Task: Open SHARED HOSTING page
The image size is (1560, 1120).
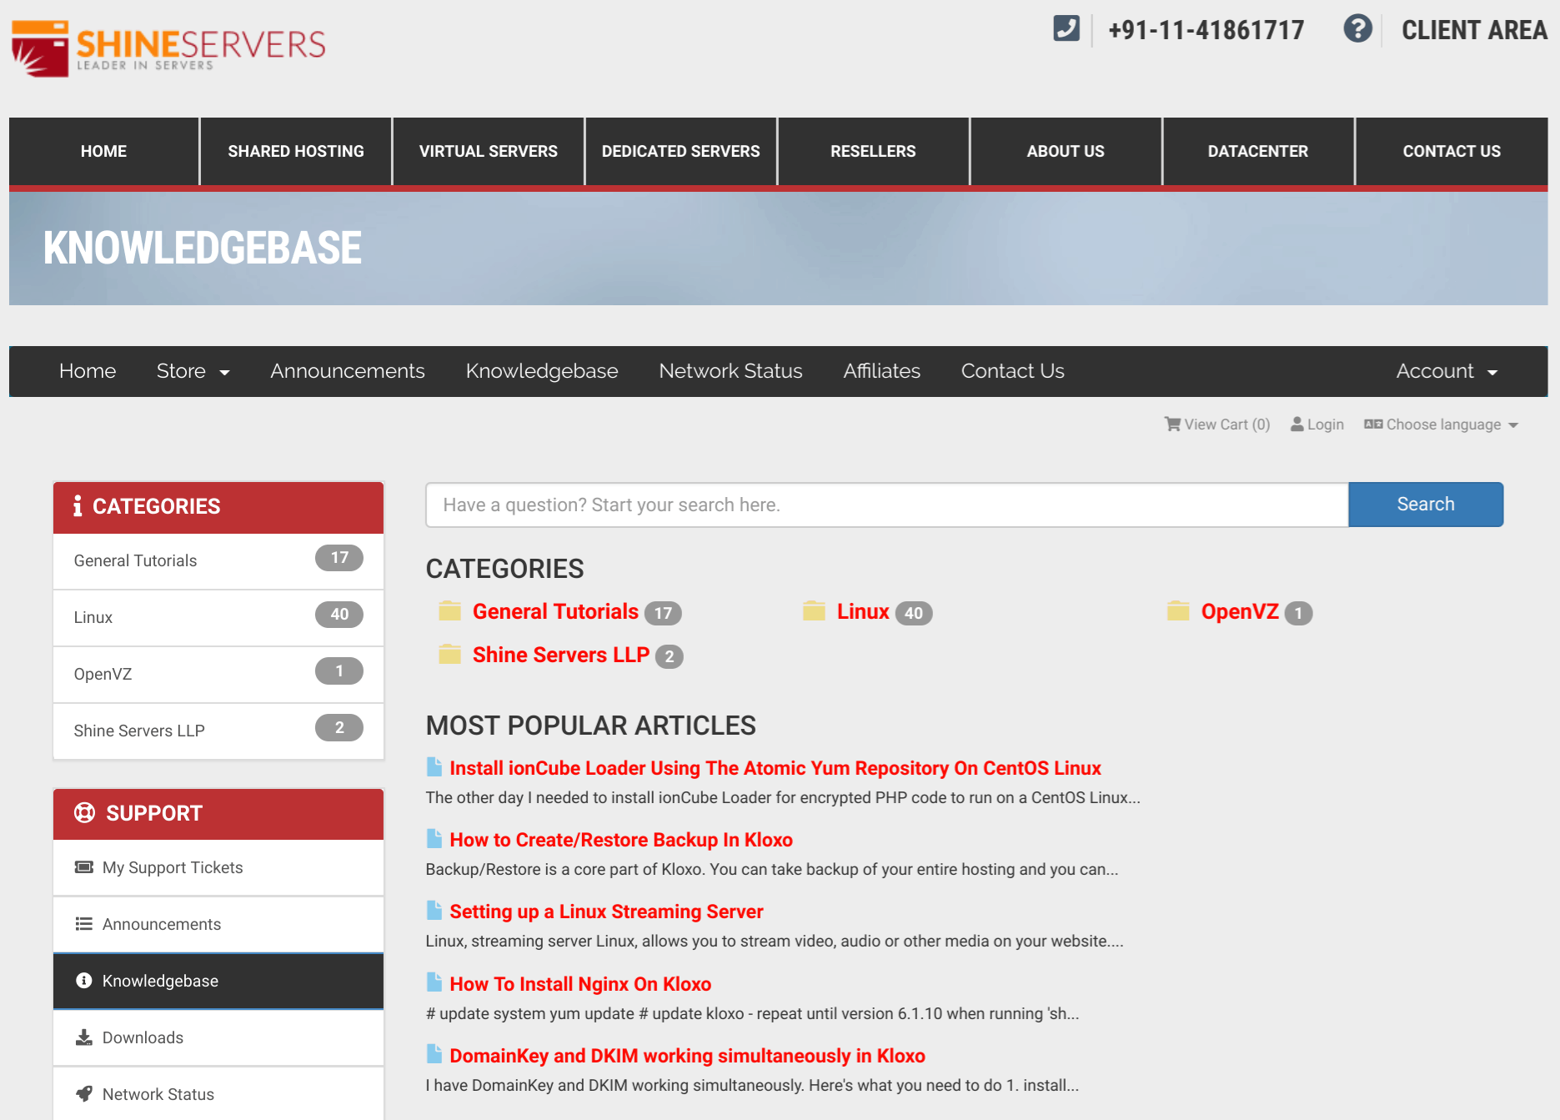Action: click(296, 151)
